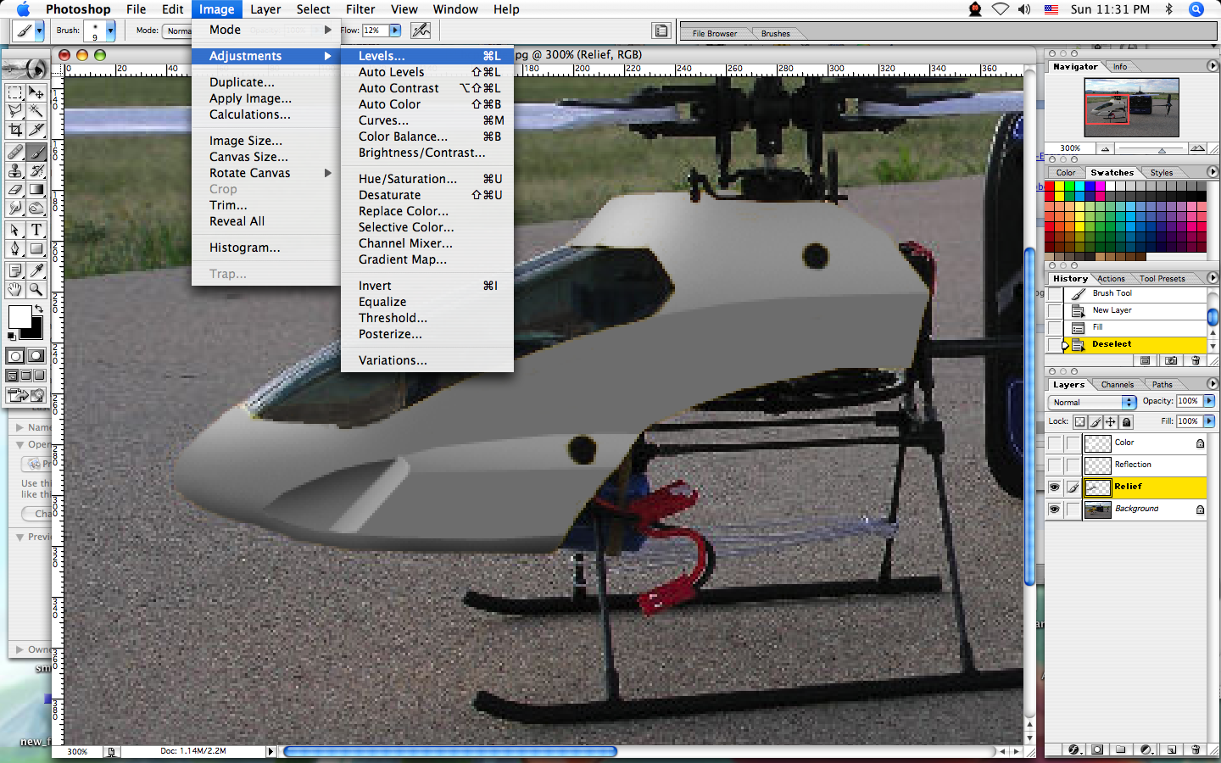Select the New Layer history state
Image resolution: width=1221 pixels, height=763 pixels.
[x=1136, y=310]
